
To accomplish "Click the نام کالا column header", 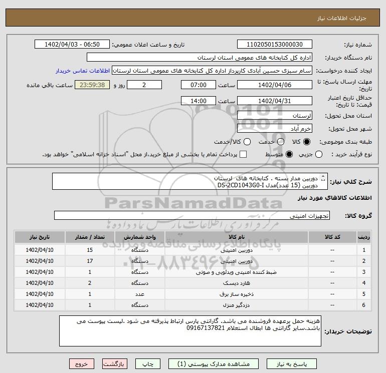I will click(236, 237).
